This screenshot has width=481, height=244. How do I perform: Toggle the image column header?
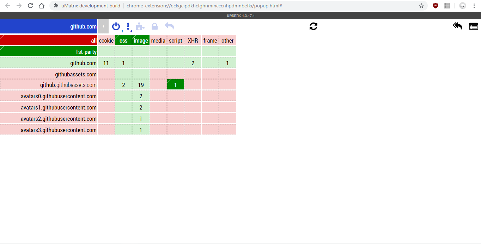(x=141, y=40)
